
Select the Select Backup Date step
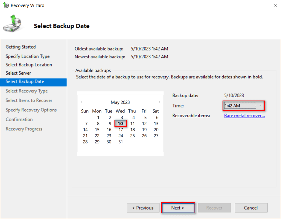click(25, 81)
